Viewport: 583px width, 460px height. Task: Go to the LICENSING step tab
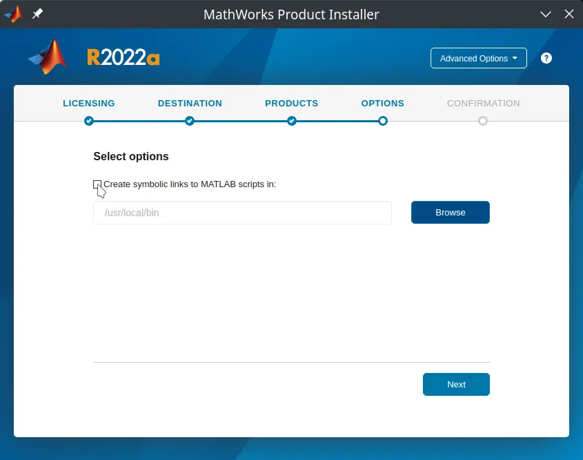(x=88, y=103)
